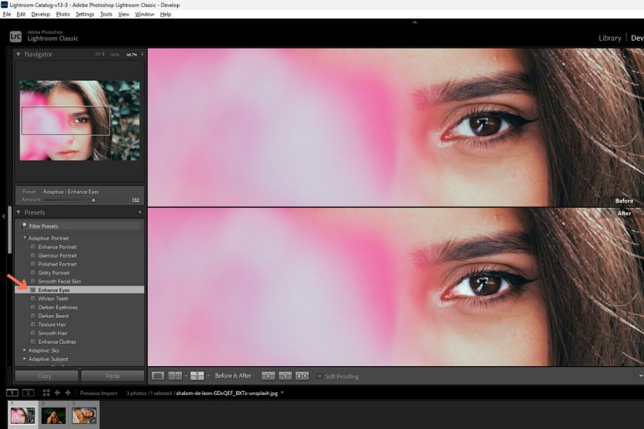The height and width of the screenshot is (429, 644).
Task: Open filmstrip Grid view icon
Action: [x=46, y=393]
